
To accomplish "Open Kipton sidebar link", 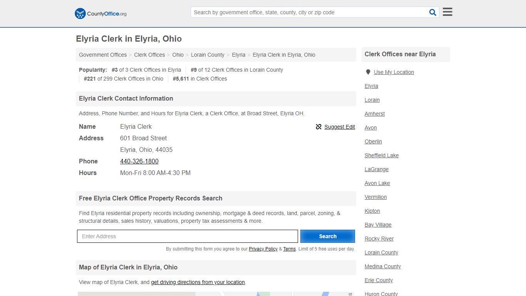I will click(372, 211).
